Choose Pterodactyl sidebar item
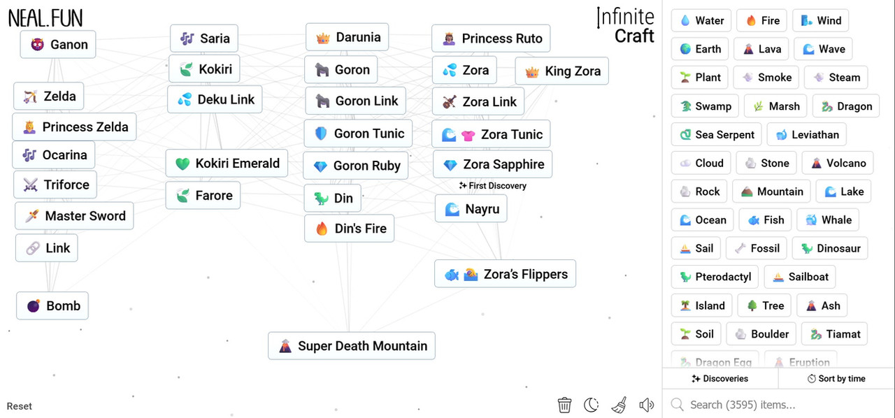This screenshot has width=895, height=418. click(x=715, y=277)
